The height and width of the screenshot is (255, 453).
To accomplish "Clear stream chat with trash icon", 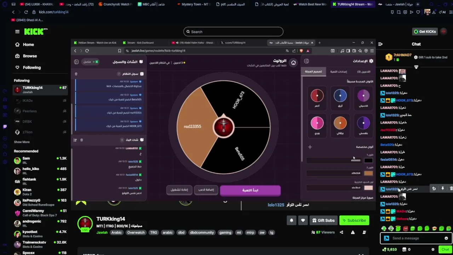I will [81, 140].
